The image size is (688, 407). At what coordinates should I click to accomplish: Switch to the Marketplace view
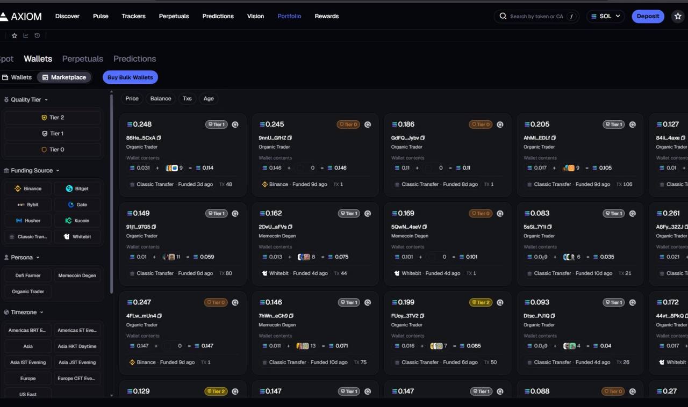(64, 77)
